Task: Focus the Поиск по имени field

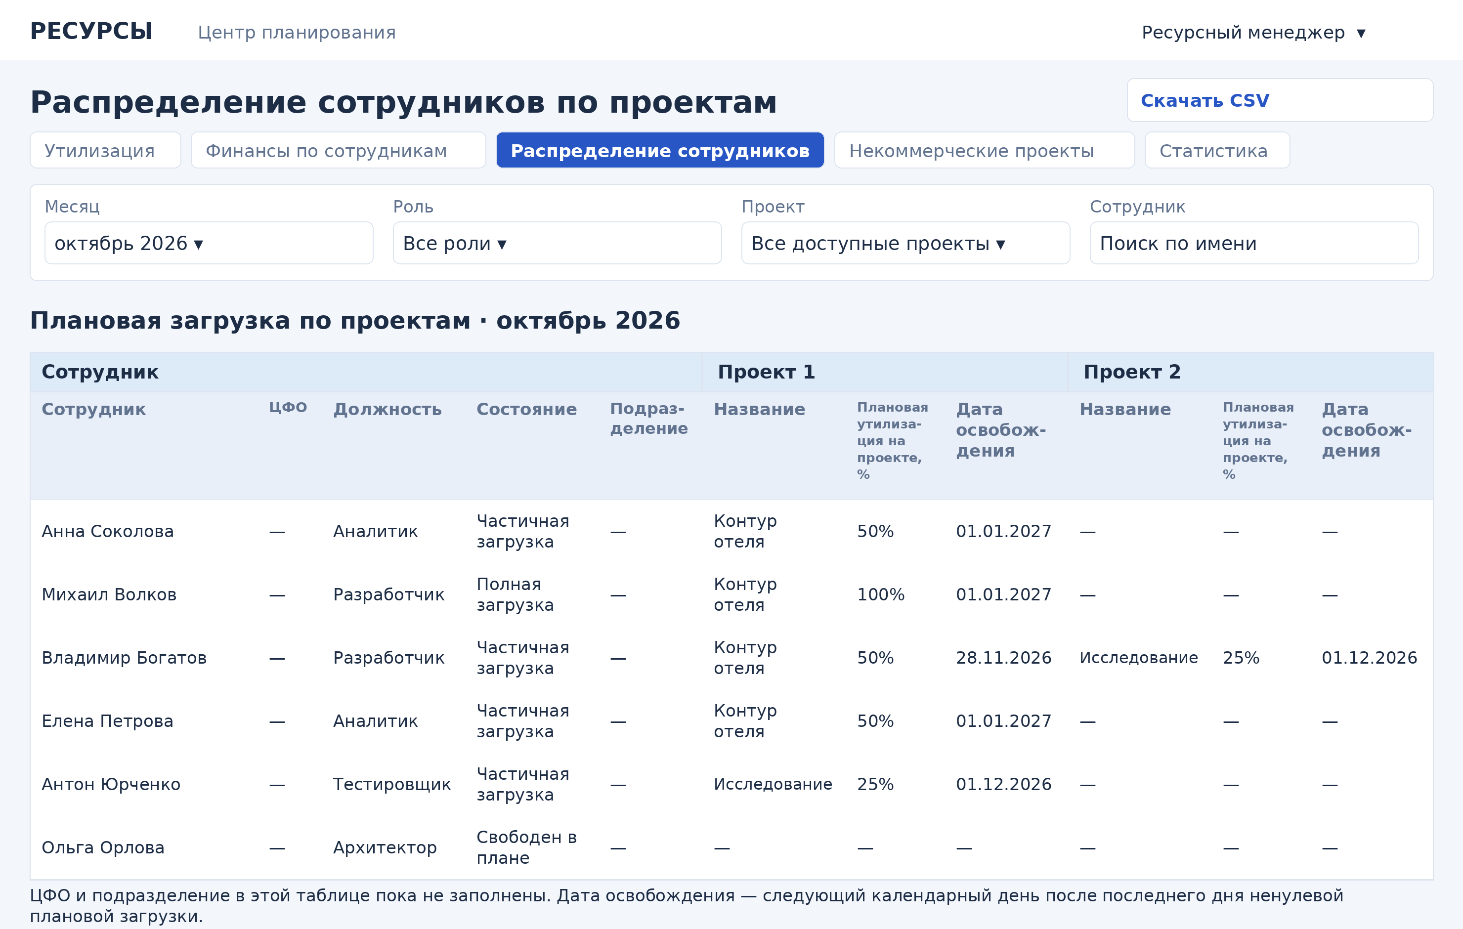Action: tap(1254, 243)
